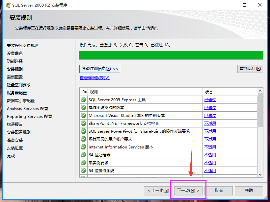Click the 规则 column header

(x=145, y=92)
